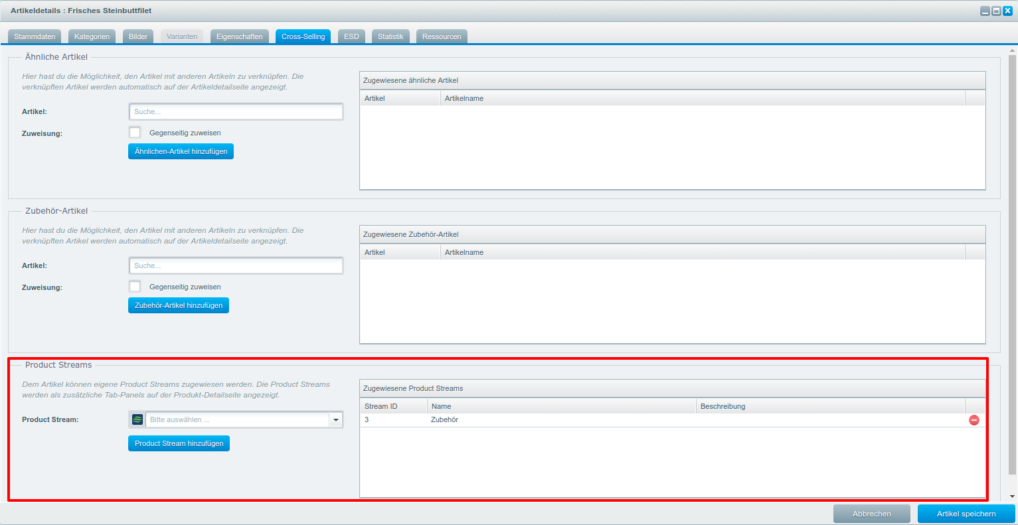
Task: Click the scrollbar up arrow
Action: point(1013,50)
